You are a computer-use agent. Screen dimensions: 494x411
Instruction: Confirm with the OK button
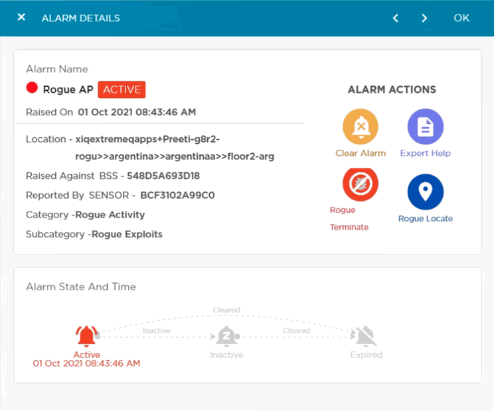(461, 18)
